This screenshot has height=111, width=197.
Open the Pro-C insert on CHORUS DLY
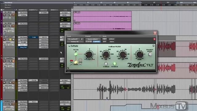click(x=33, y=102)
